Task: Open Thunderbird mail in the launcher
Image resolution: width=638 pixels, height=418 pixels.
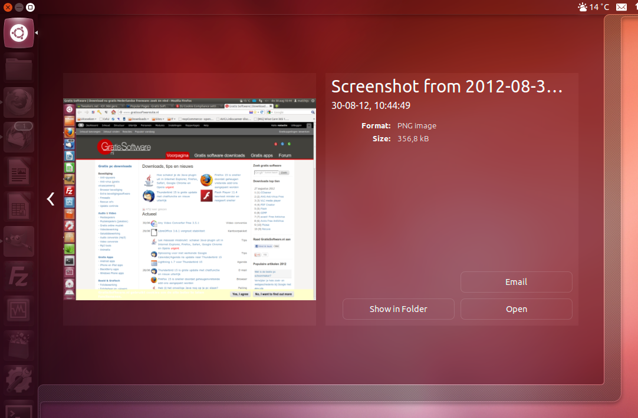Action: [19, 138]
